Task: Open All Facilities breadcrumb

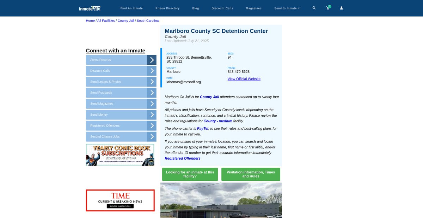Action: point(106,21)
